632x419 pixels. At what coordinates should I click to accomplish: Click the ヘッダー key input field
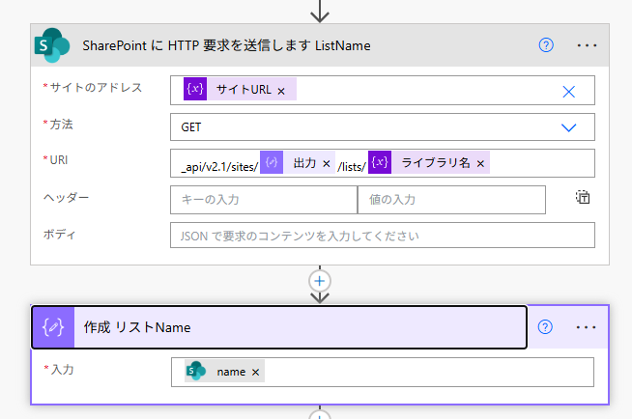pos(263,199)
